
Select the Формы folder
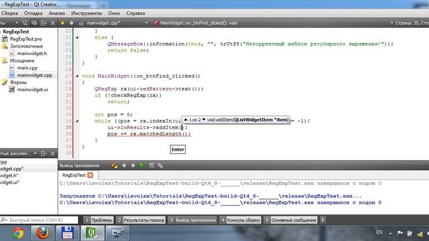(18, 82)
